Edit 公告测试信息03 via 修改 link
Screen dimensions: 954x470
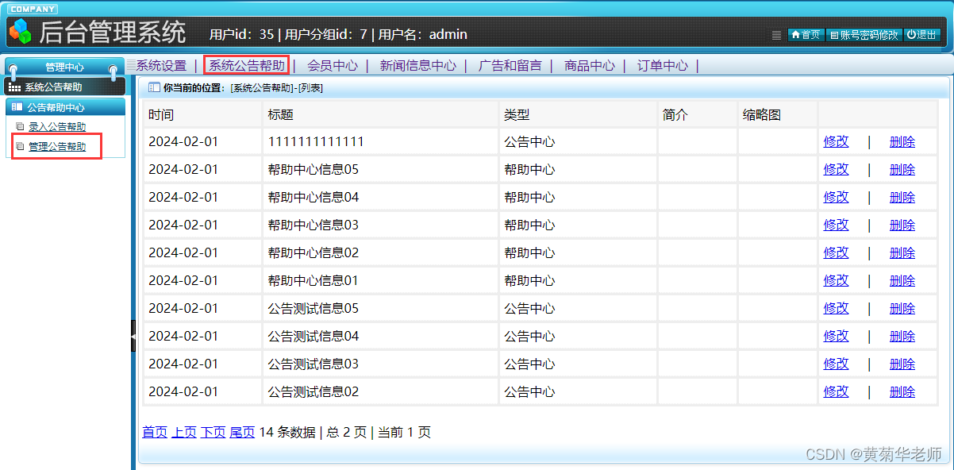(836, 364)
